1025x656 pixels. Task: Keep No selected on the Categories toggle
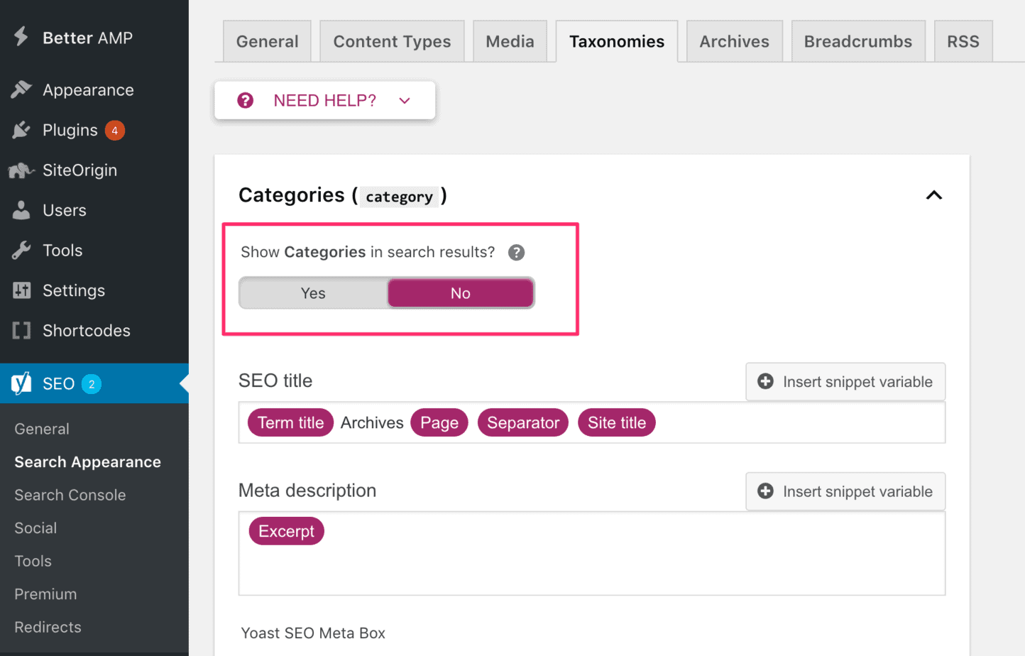pos(460,293)
